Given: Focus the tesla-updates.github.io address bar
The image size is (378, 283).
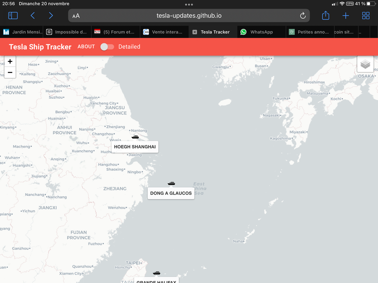Looking at the screenshot, I should (189, 16).
